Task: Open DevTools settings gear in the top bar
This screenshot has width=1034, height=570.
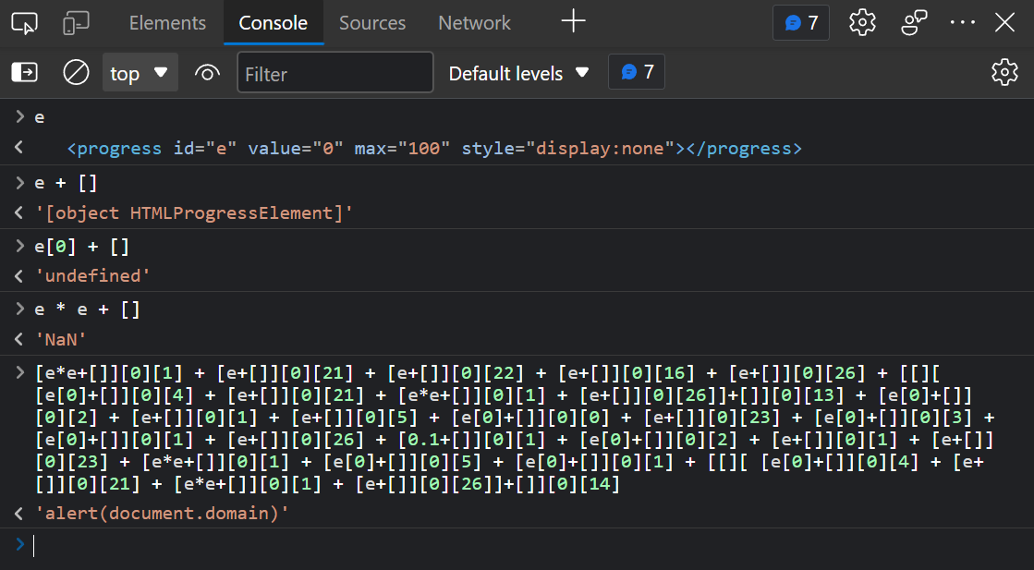Action: (x=862, y=23)
